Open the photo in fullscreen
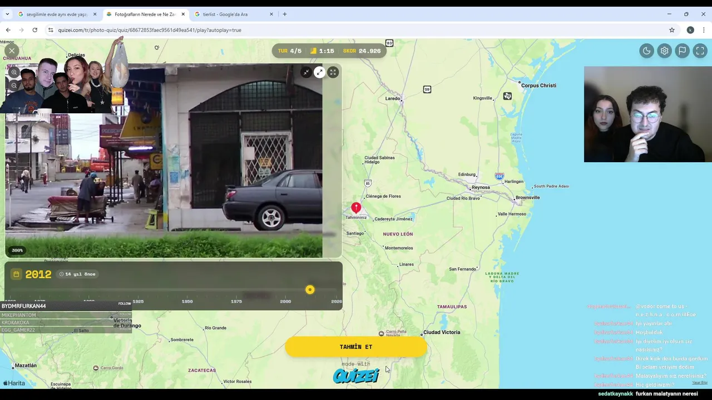 333,72
